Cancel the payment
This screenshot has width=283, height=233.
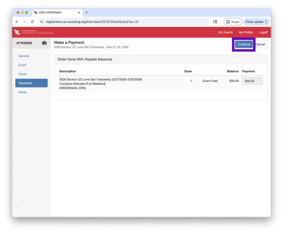(261, 44)
